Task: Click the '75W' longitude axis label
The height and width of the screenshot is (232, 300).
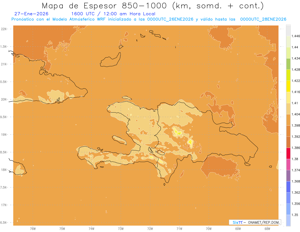Action: coord(62,229)
